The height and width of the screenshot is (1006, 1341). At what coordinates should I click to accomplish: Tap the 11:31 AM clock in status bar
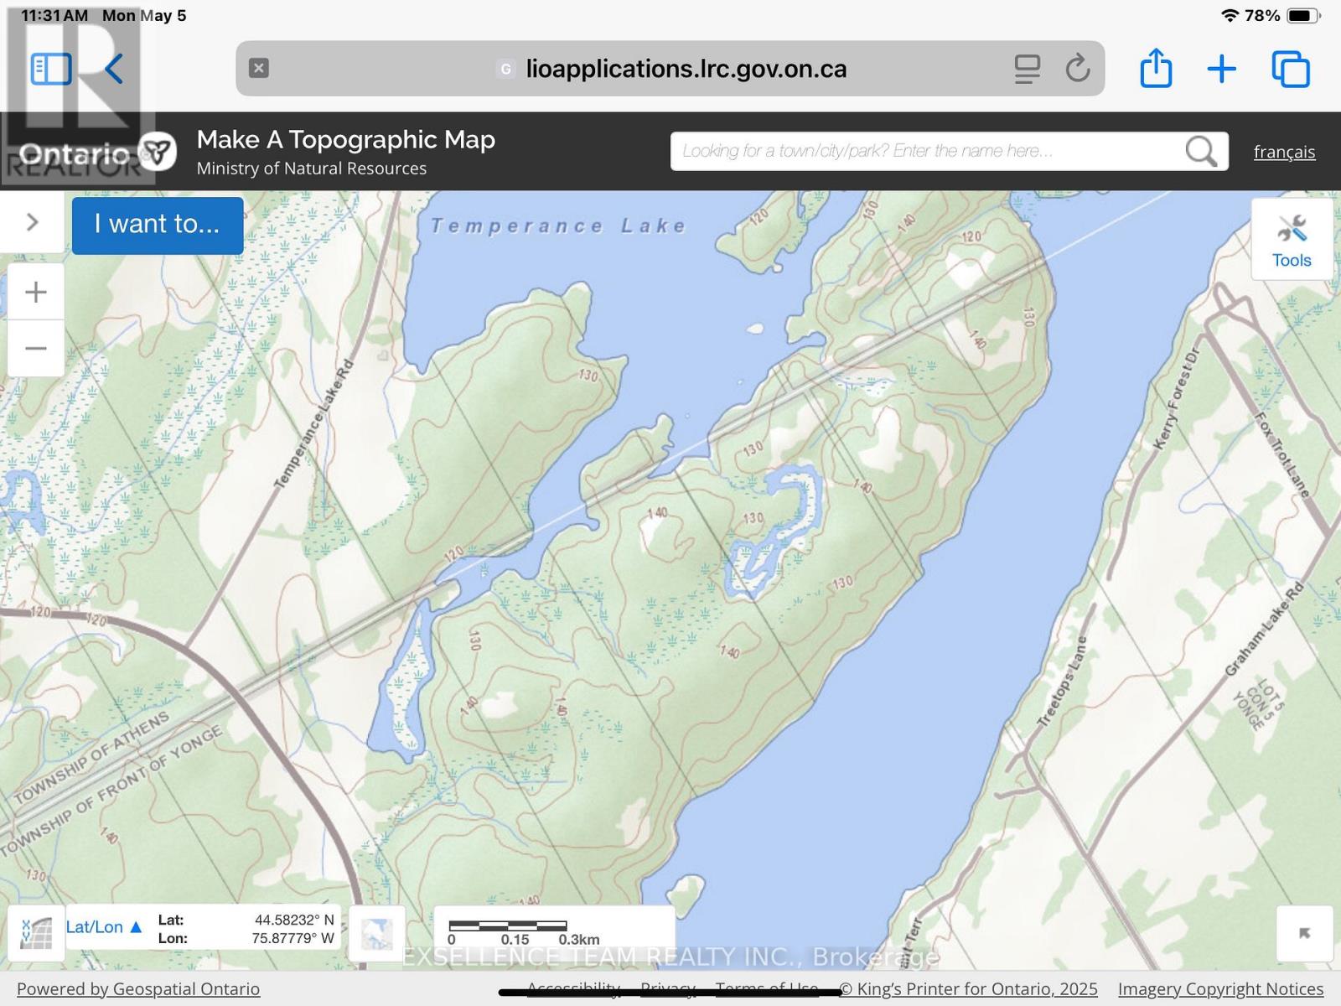click(x=54, y=16)
